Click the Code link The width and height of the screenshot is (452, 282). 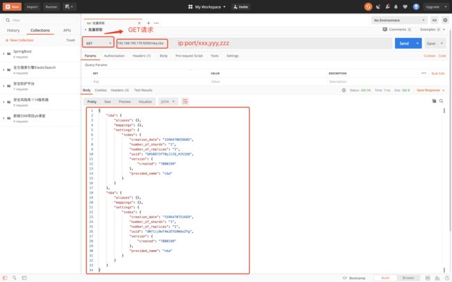point(442,56)
